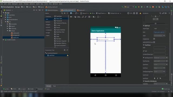
Task: Run the app with the green play button
Action: 136,7
